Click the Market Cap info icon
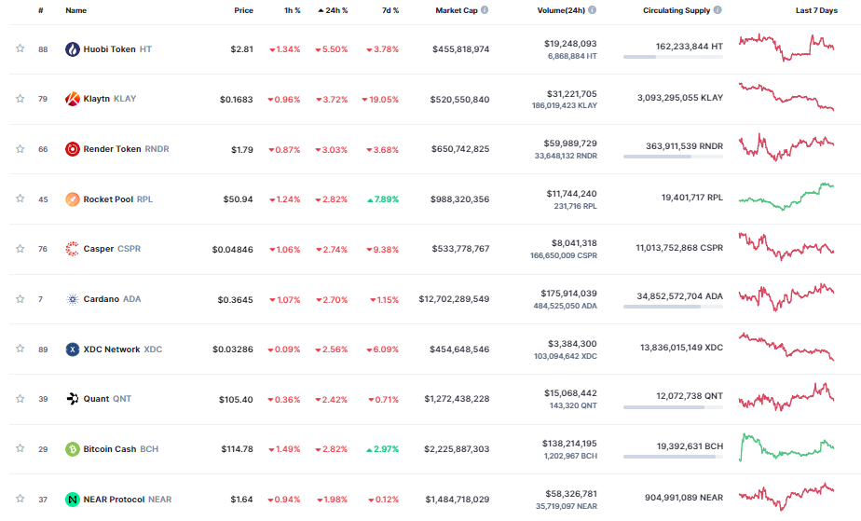Viewport: 861px width, 521px height. tap(485, 10)
